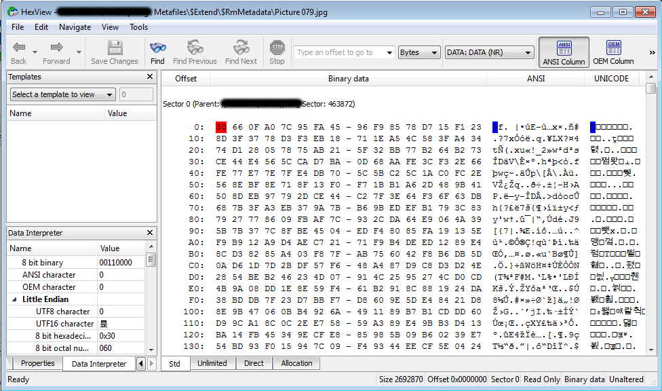Click the Stop sign icon

tap(277, 48)
